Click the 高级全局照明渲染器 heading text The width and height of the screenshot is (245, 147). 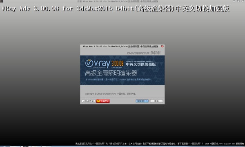(111, 73)
